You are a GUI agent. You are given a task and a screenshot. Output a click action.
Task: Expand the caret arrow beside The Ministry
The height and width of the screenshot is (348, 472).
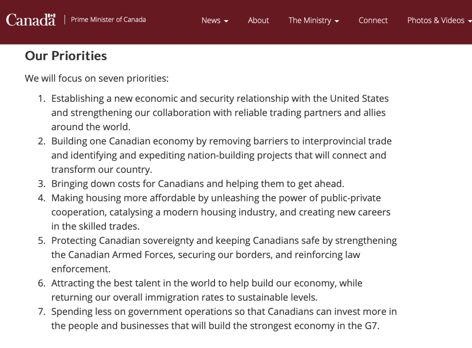point(337,21)
